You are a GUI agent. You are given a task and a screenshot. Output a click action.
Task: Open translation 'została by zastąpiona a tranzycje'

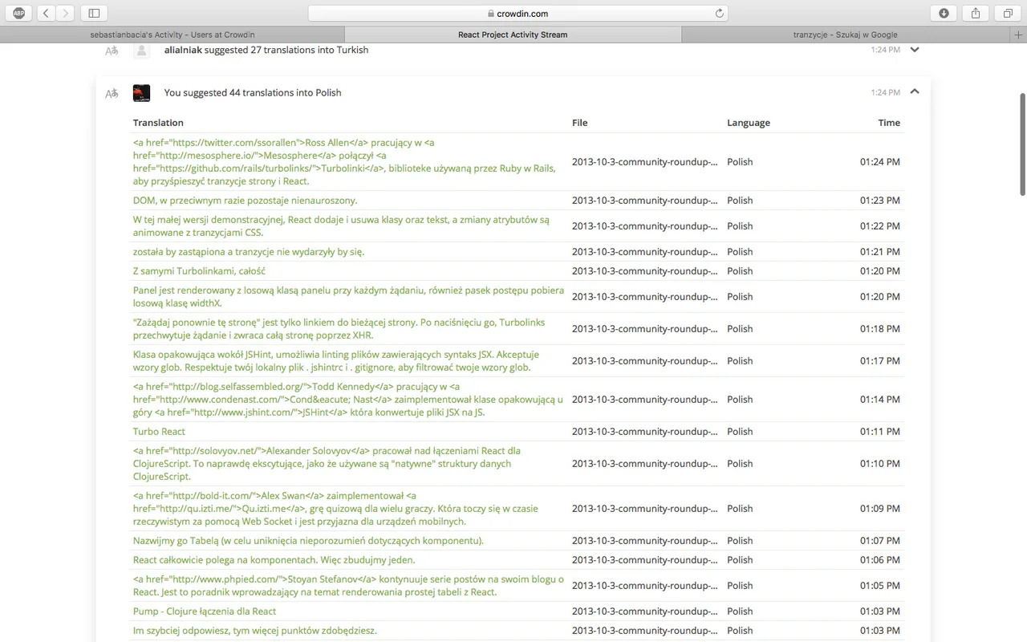pos(249,252)
